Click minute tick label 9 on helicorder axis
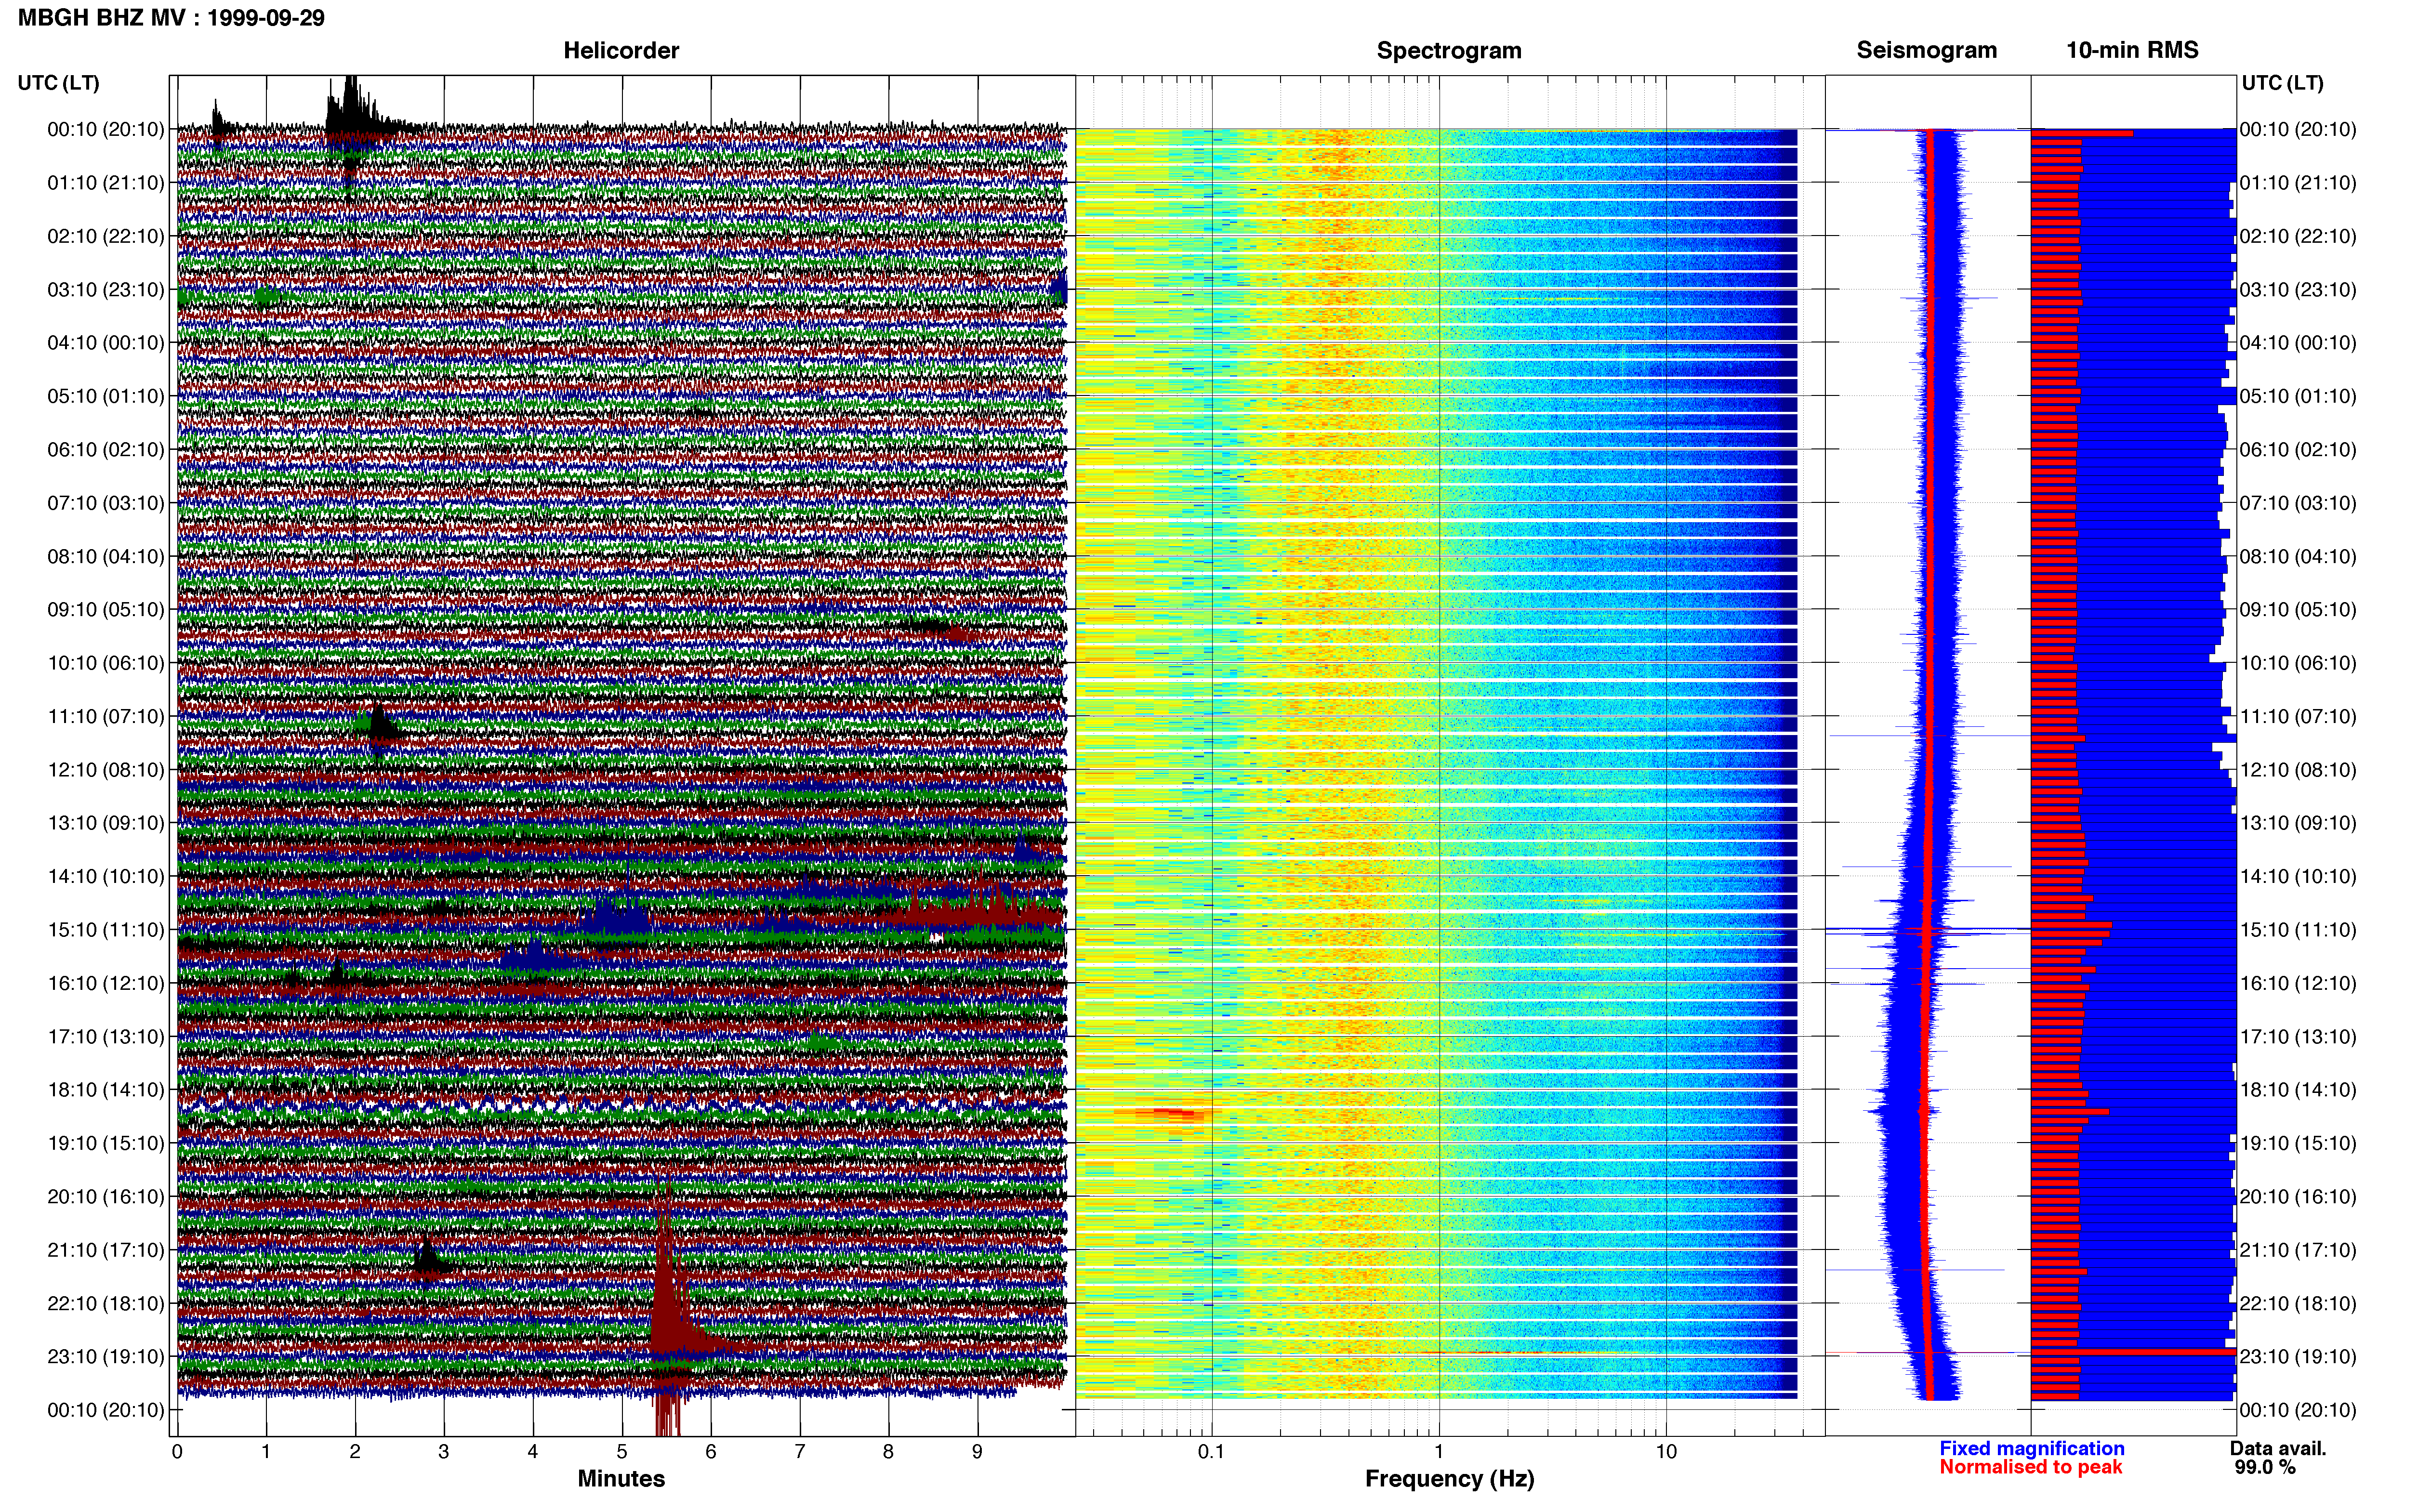 pos(977,1451)
